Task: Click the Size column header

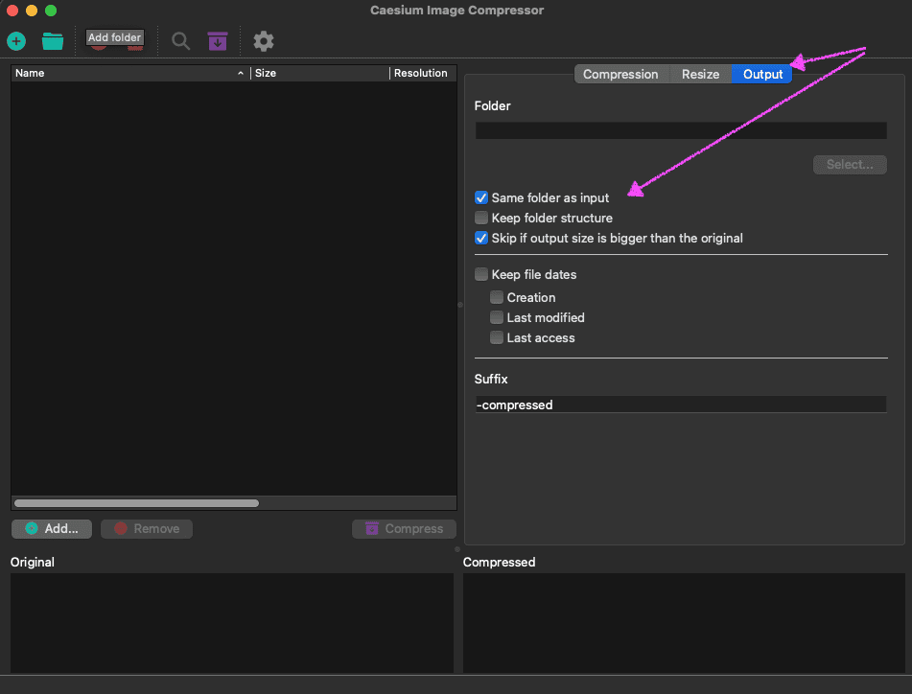Action: [x=319, y=73]
